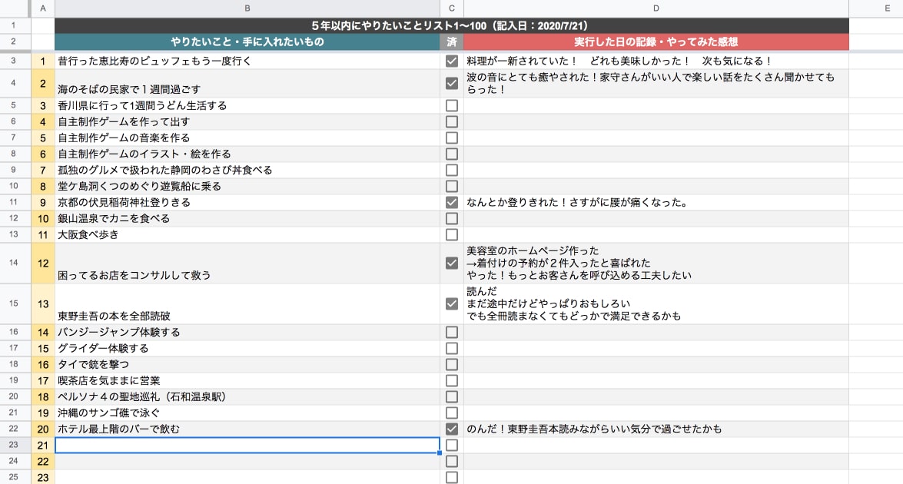The width and height of the screenshot is (903, 484).
Task: Click the title cell 5年以内にやりたいことリスト1〜100
Action: pos(452,26)
